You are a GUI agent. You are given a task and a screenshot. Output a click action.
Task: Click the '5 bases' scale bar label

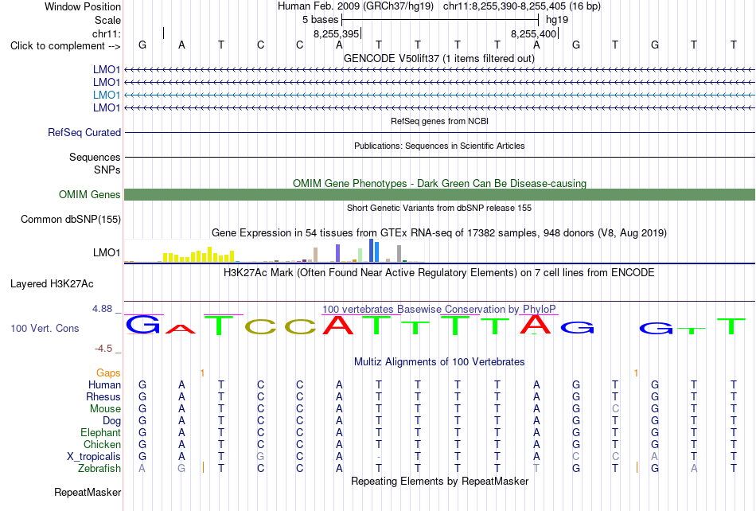[x=320, y=20]
